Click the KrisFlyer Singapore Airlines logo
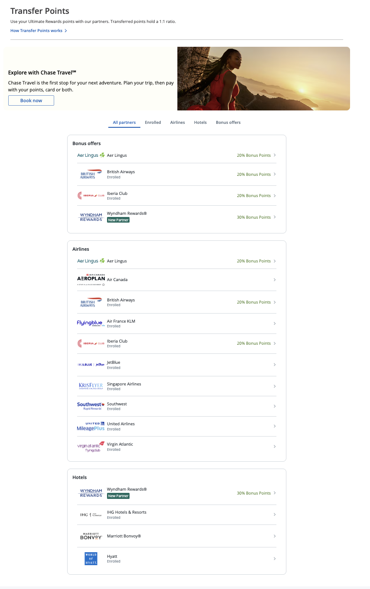Screen dimensions: 370x589 [91, 386]
